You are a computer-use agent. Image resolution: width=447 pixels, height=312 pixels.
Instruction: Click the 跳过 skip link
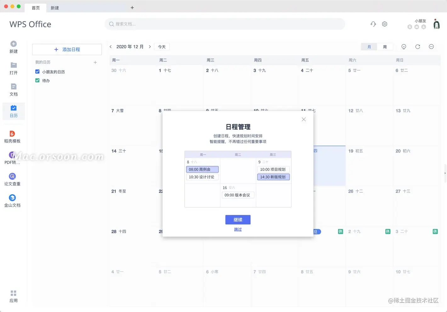tap(238, 230)
